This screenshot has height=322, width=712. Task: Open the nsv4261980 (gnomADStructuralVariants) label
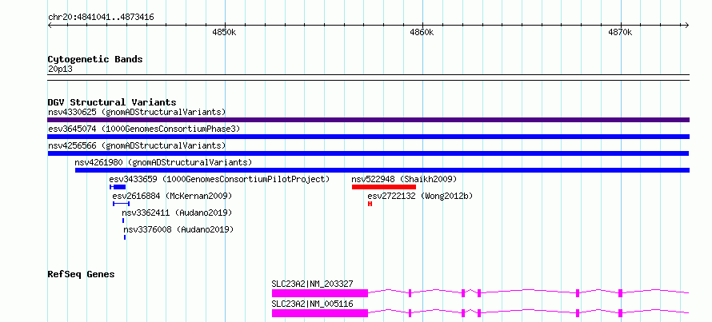click(163, 162)
